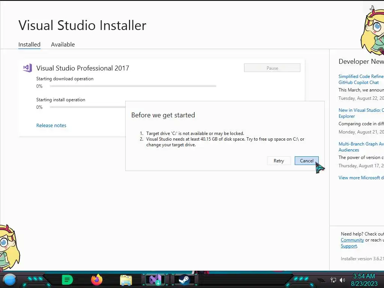
Task: Open the Release notes link
Action: [x=51, y=125]
